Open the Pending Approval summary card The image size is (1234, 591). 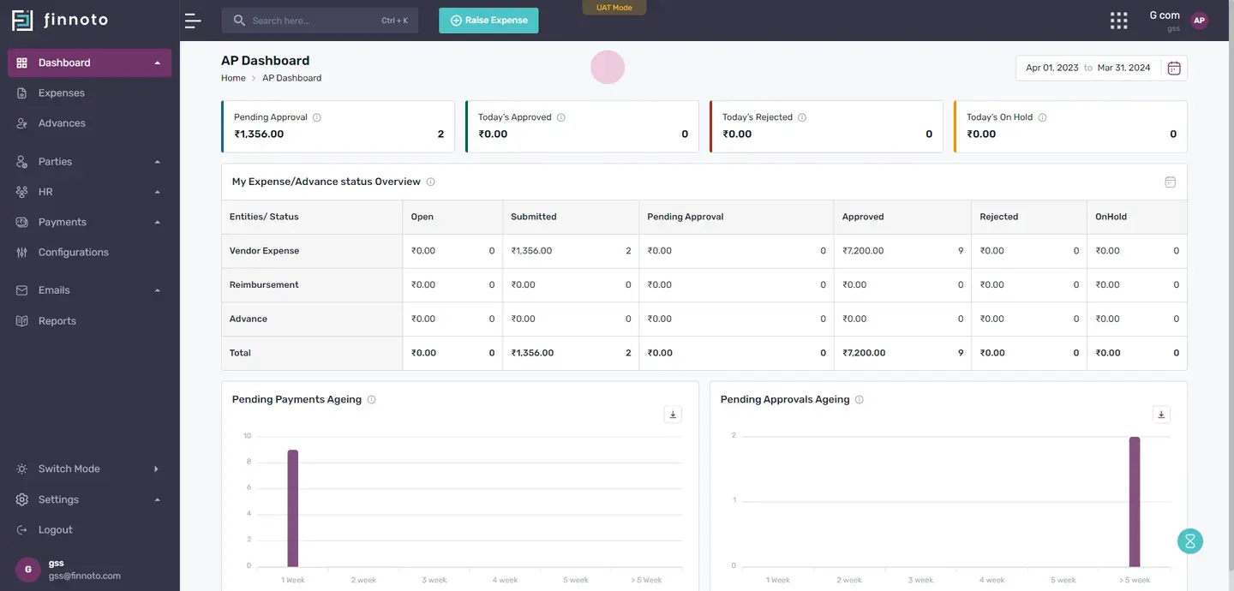(338, 127)
